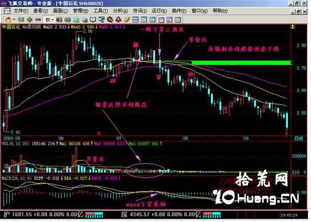Open the 文件(F) menu
This screenshot has width=311, height=222.
pyautogui.click(x=21, y=11)
